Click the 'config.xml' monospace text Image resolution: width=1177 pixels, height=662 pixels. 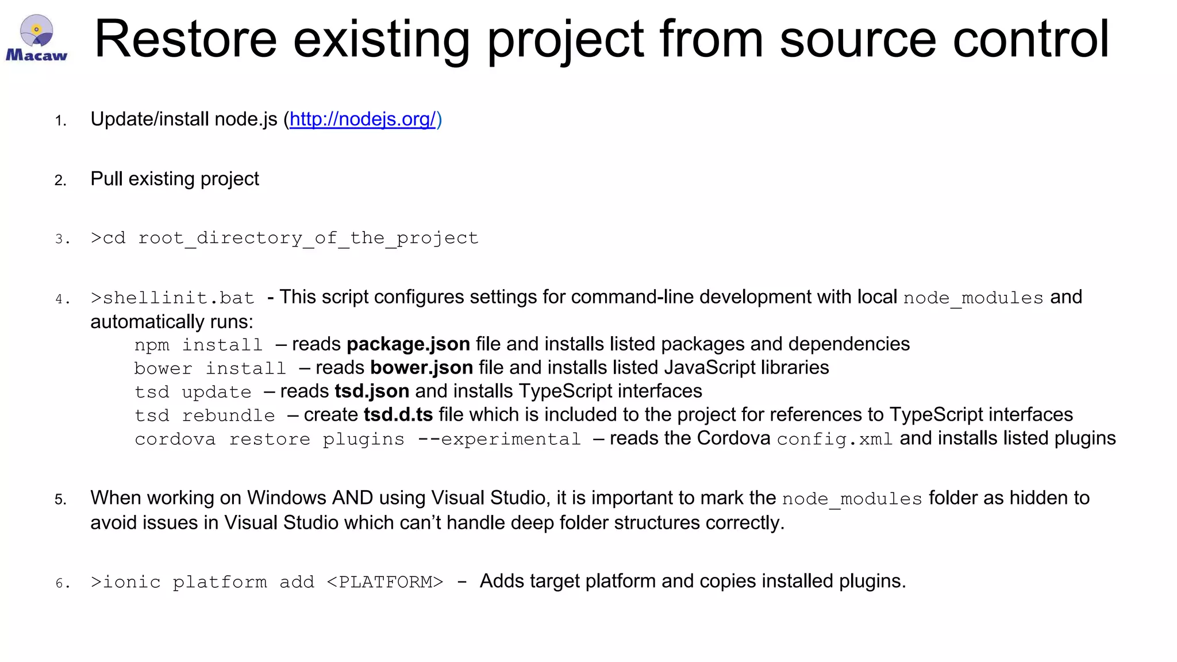(834, 439)
